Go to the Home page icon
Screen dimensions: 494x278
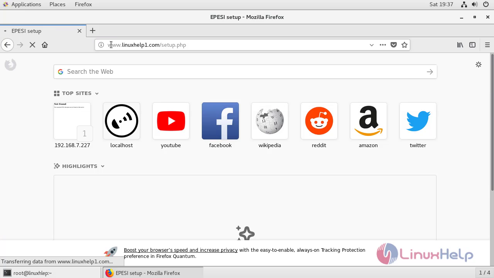(45, 45)
